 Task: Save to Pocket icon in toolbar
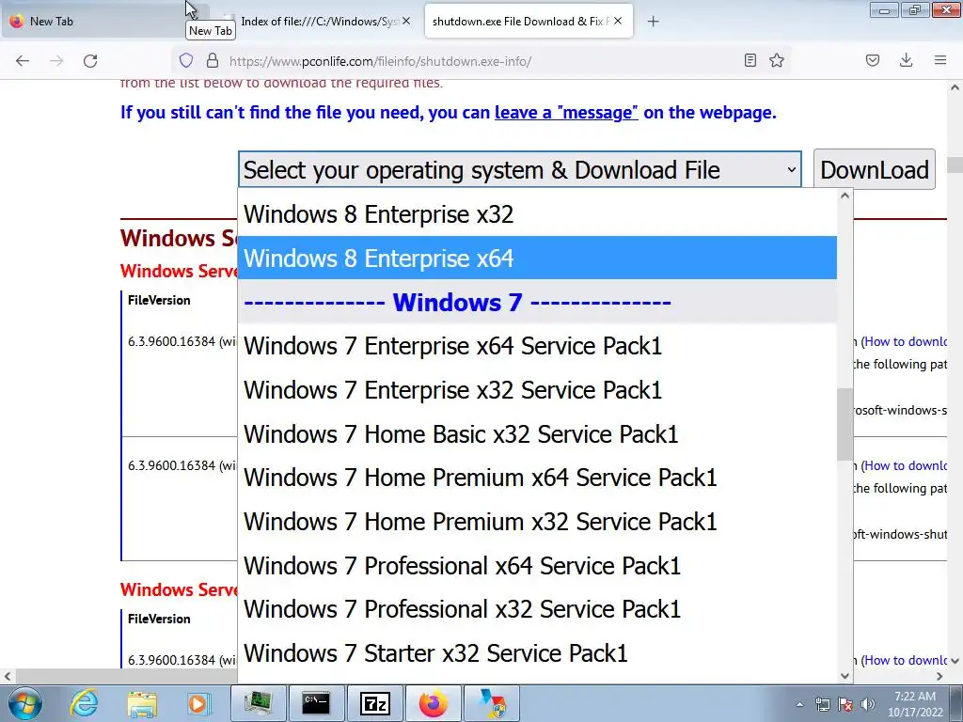[873, 60]
